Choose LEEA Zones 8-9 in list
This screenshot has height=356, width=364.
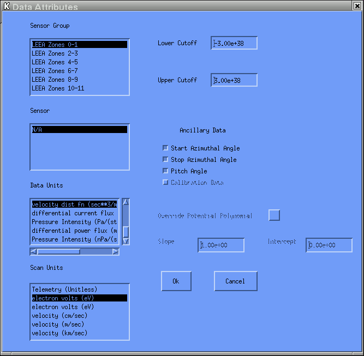(x=79, y=80)
